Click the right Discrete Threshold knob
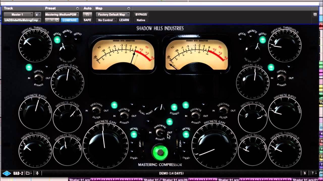323x181 pixels. pos(284,151)
